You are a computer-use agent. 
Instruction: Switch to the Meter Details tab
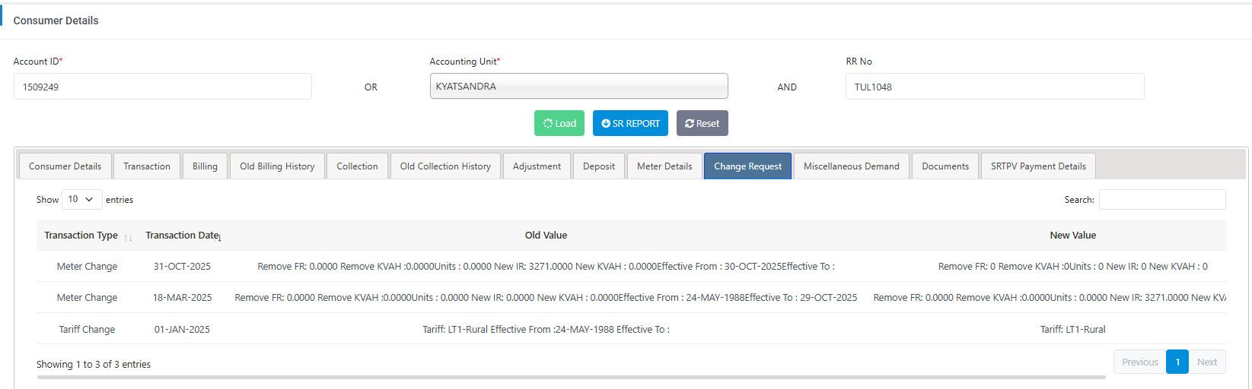coord(664,166)
